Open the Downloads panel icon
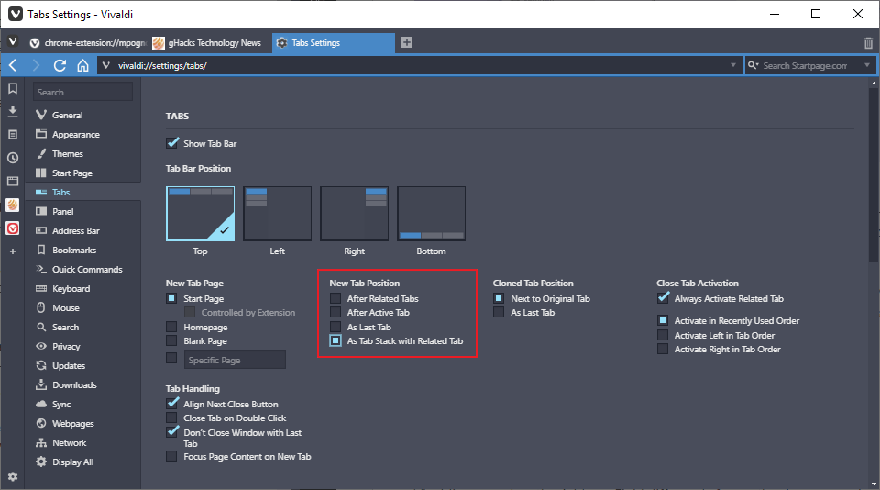 point(12,111)
